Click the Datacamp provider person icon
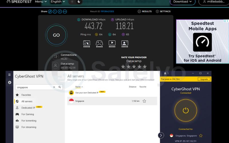This screenshot has height=143, width=229. (55, 65)
